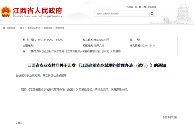
Task: Open 无障碍 accessibility link
Action: (129, 7)
